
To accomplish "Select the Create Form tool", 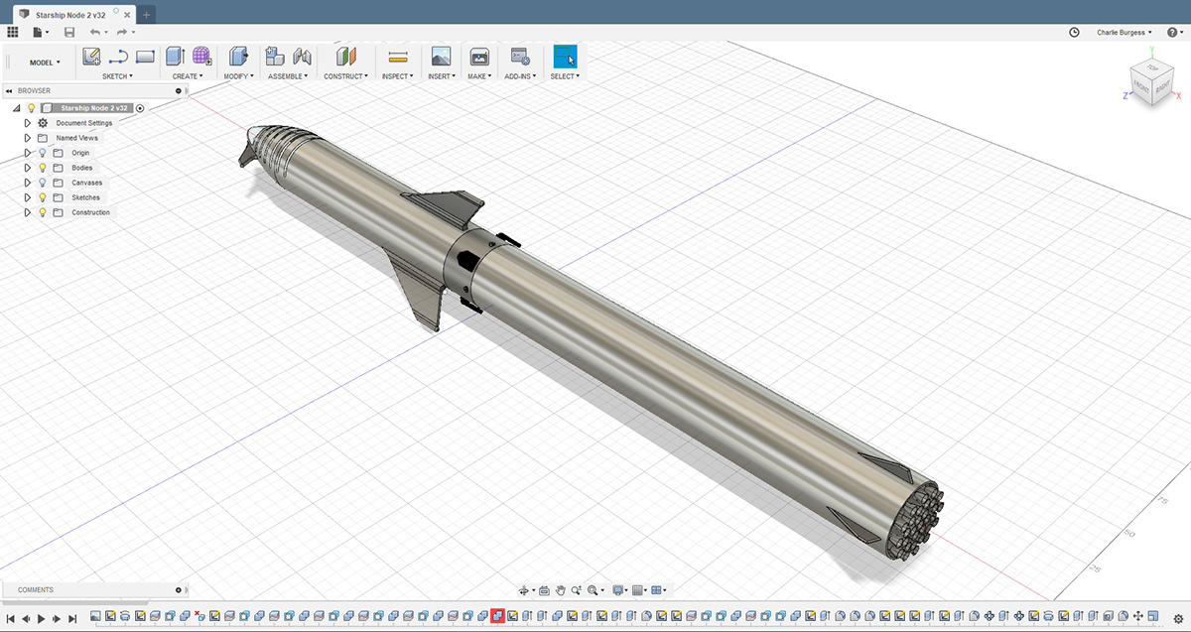I will point(201,57).
